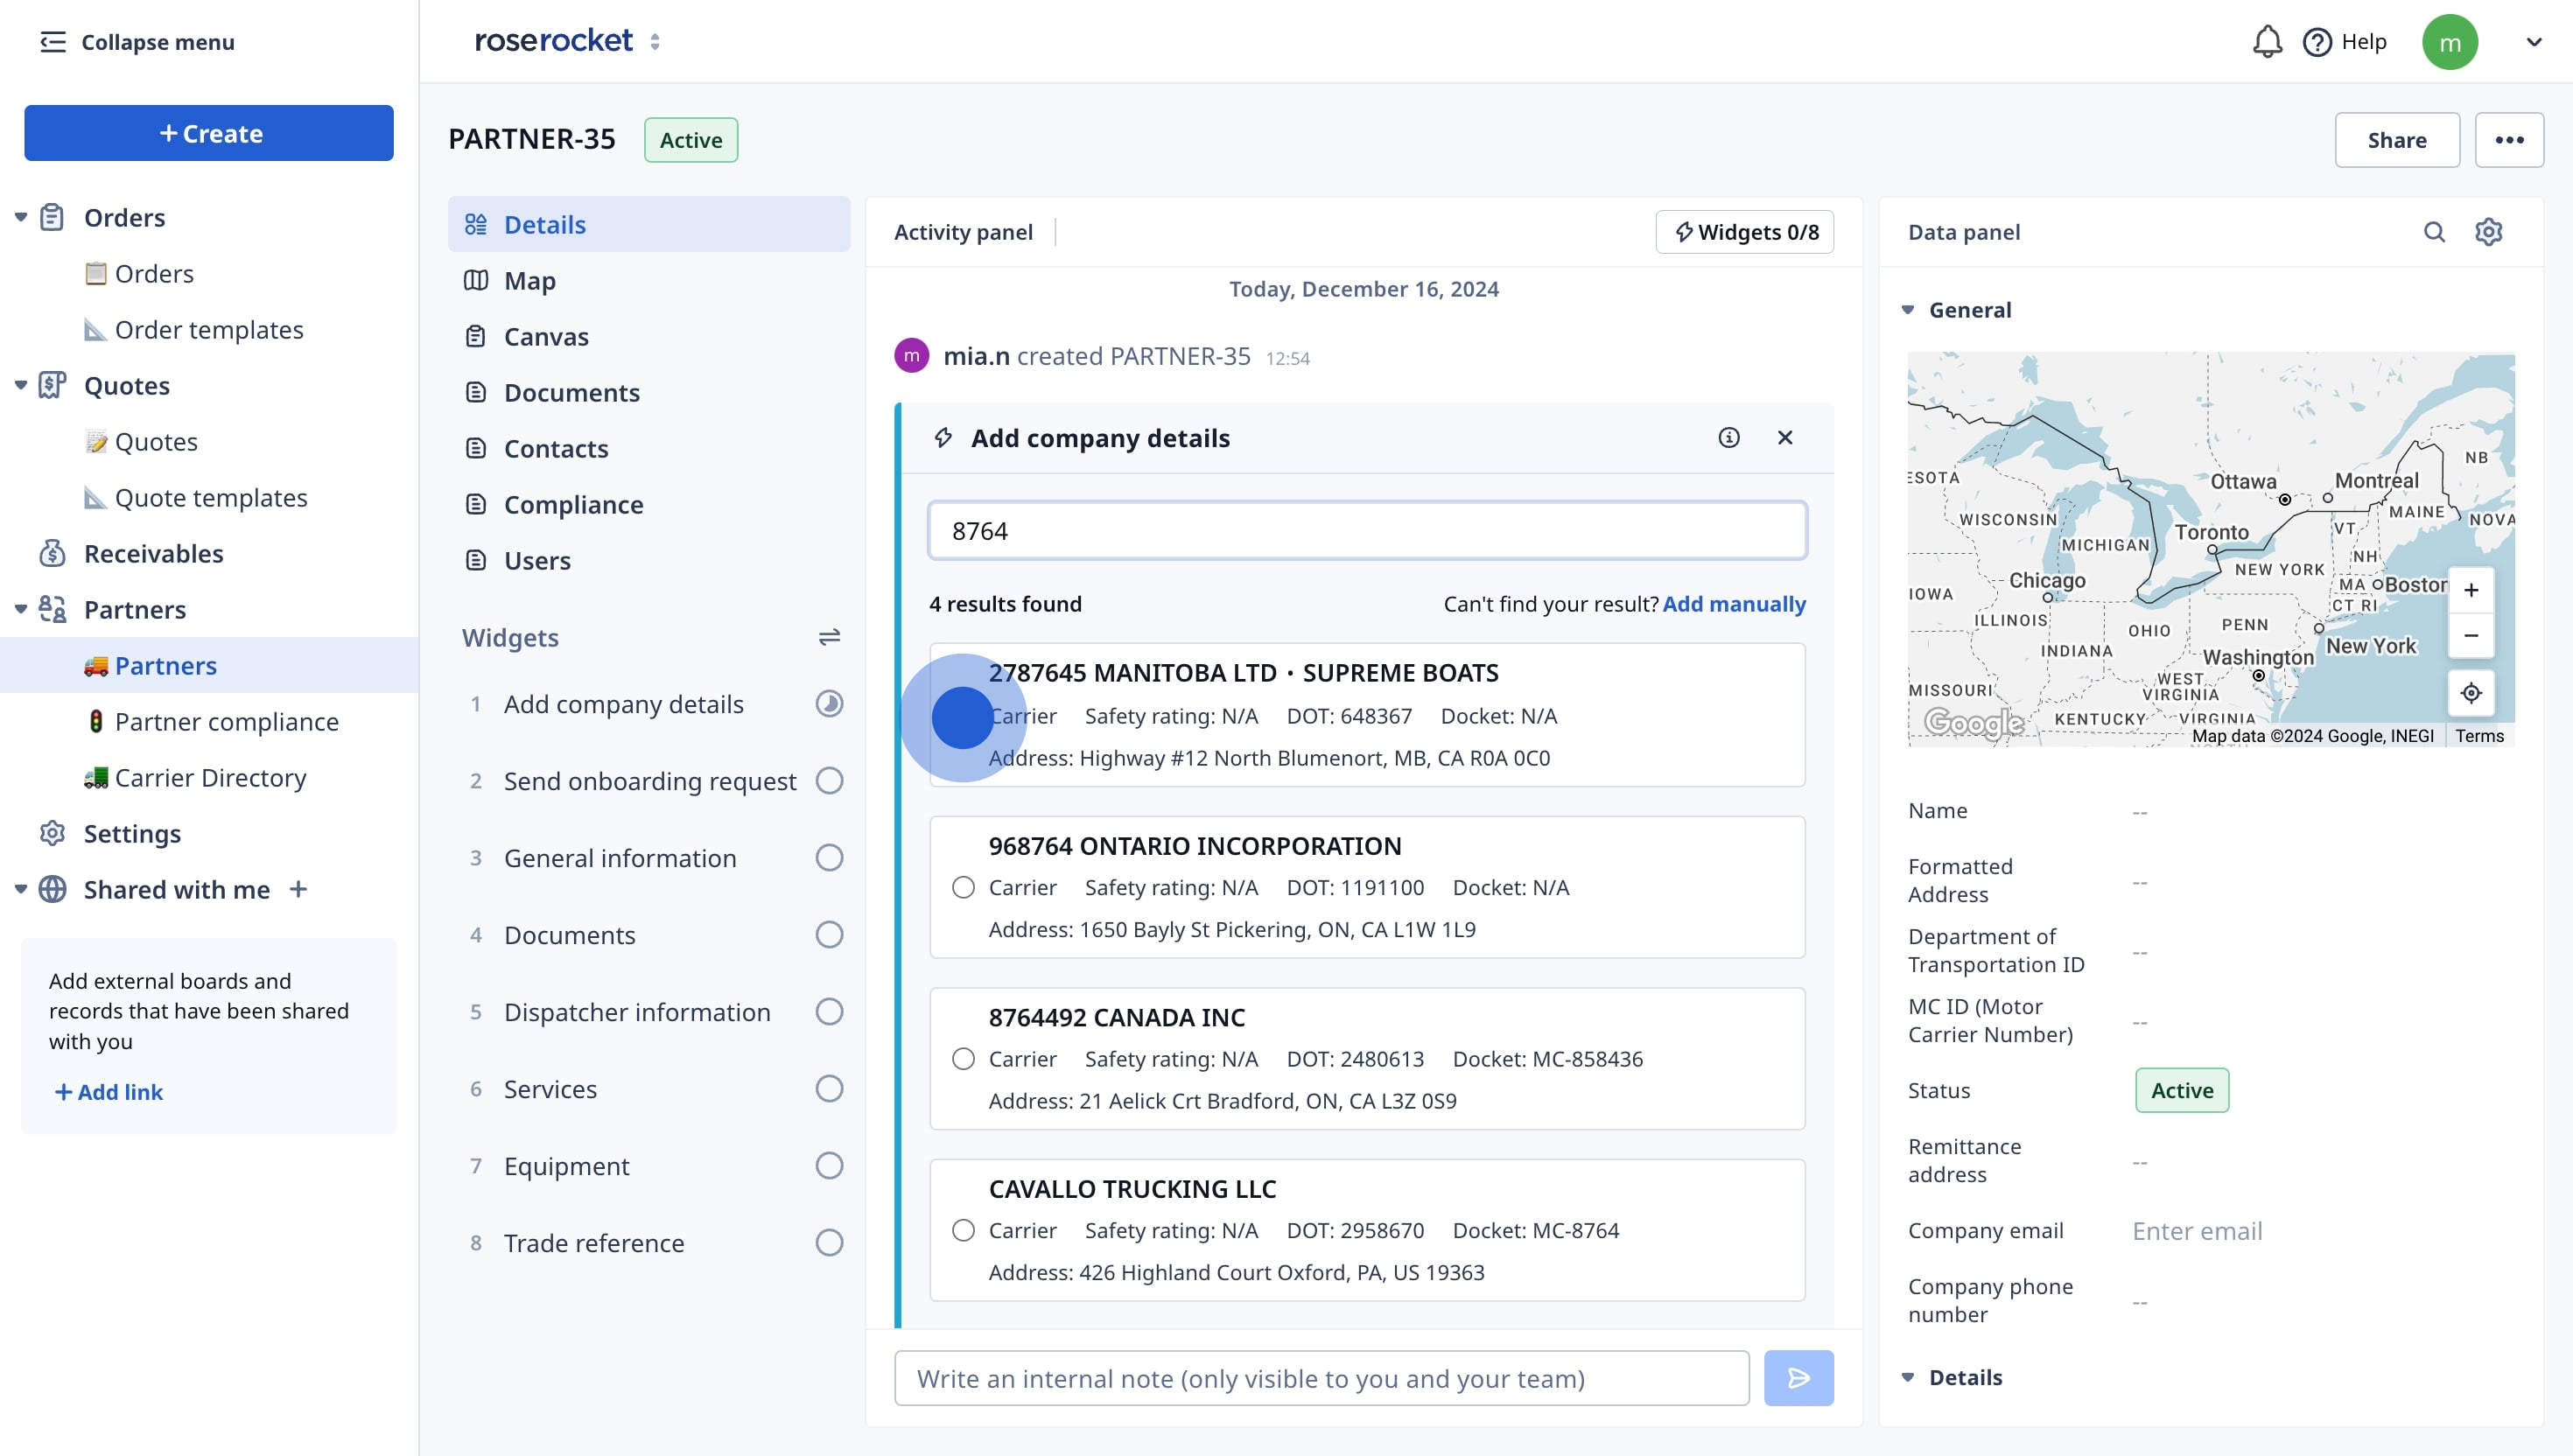
Task: Zoom in on the map
Action: (x=2470, y=590)
